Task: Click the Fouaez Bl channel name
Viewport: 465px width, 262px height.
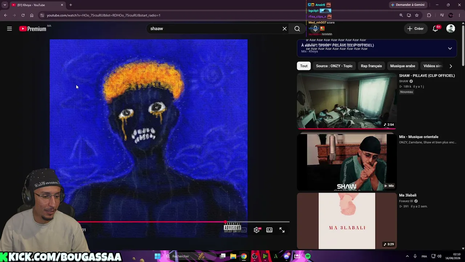Action: point(406,201)
